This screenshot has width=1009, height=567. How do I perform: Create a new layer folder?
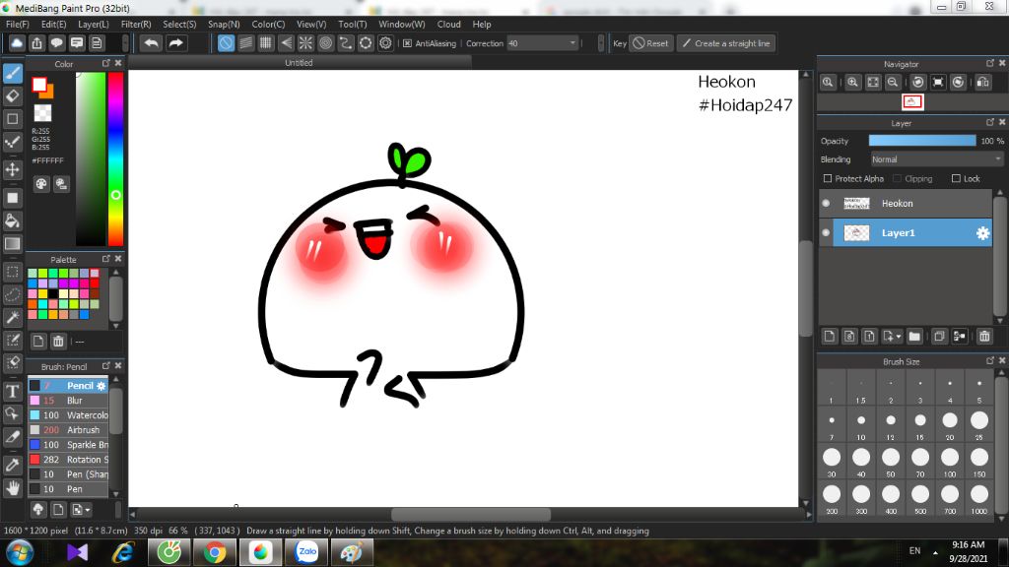pos(914,337)
